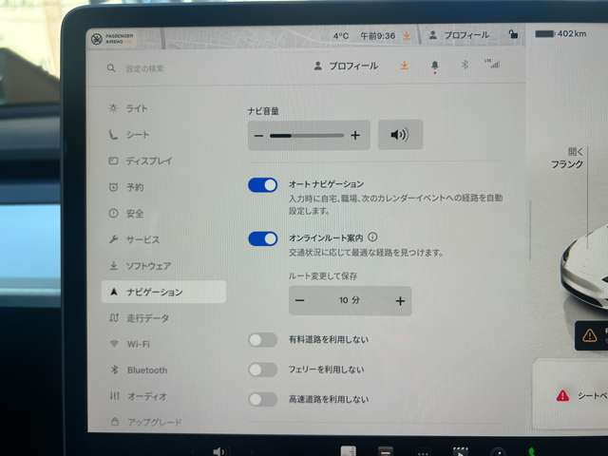Screen dimensions: 608x456
Task: Click the Bluetooth icon in the header
Action: (x=465, y=66)
